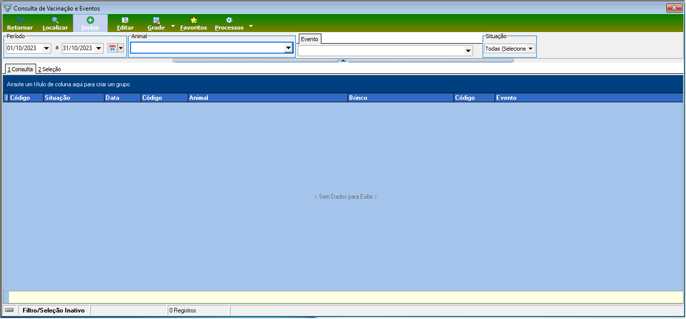
Task: Click the Incluir add button
Action: pos(90,24)
